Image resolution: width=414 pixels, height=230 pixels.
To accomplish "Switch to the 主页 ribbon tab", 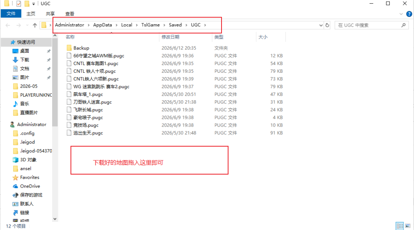I will click(31, 14).
